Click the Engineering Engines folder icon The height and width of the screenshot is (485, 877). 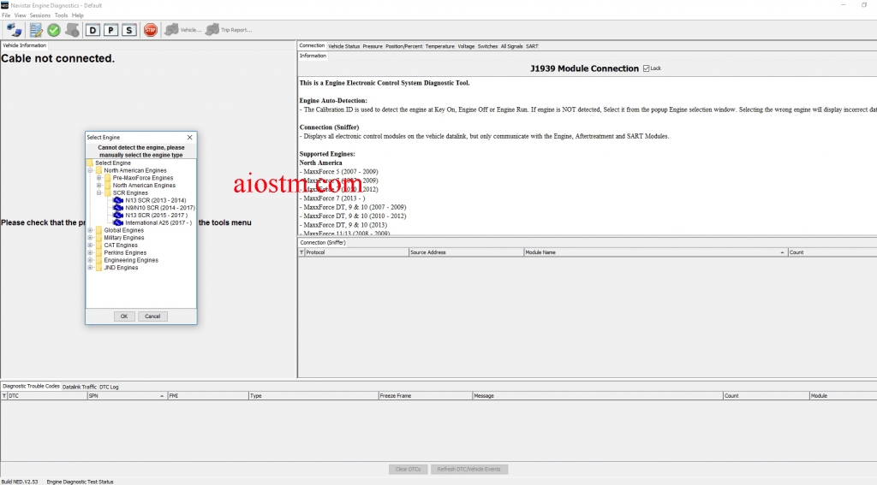[x=98, y=260]
